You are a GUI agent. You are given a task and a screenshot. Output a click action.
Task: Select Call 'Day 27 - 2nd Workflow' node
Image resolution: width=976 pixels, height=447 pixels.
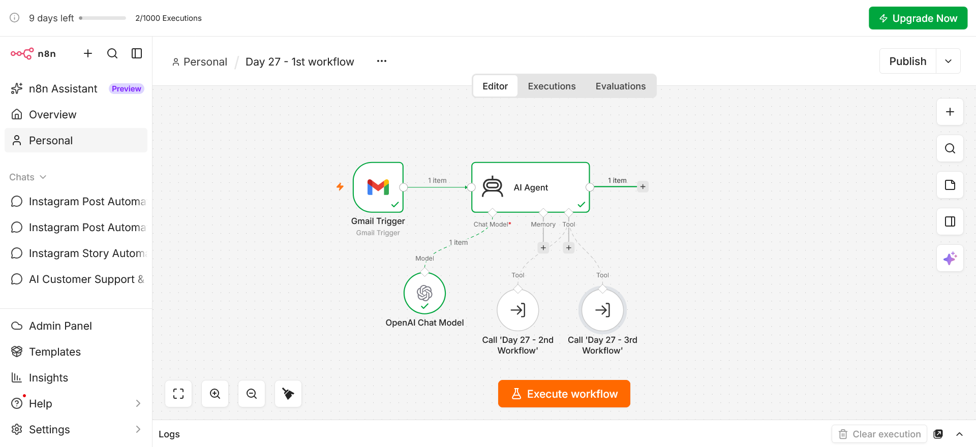pos(518,310)
